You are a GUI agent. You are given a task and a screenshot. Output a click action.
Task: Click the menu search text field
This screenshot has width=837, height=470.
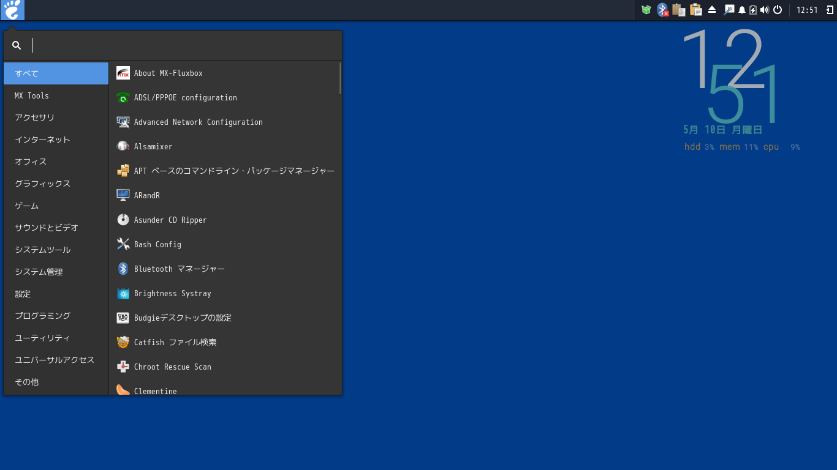pyautogui.click(x=184, y=45)
